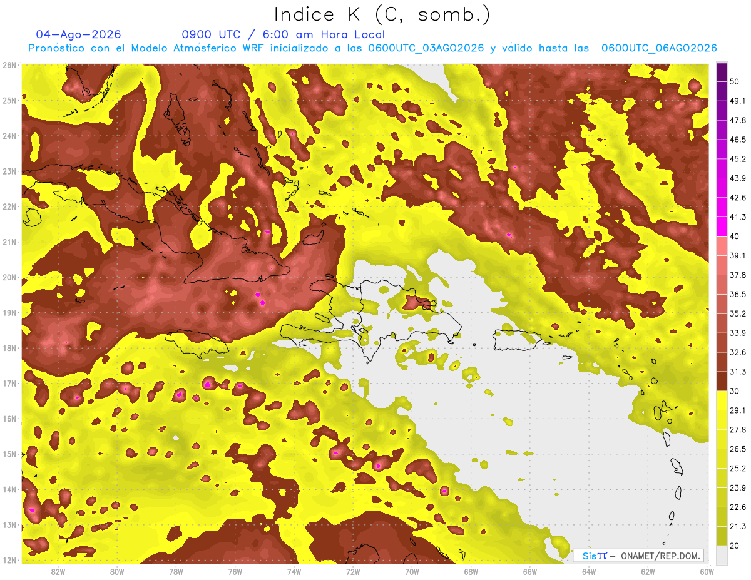Click longitude label '64W'
The image size is (751, 580).
589,571
